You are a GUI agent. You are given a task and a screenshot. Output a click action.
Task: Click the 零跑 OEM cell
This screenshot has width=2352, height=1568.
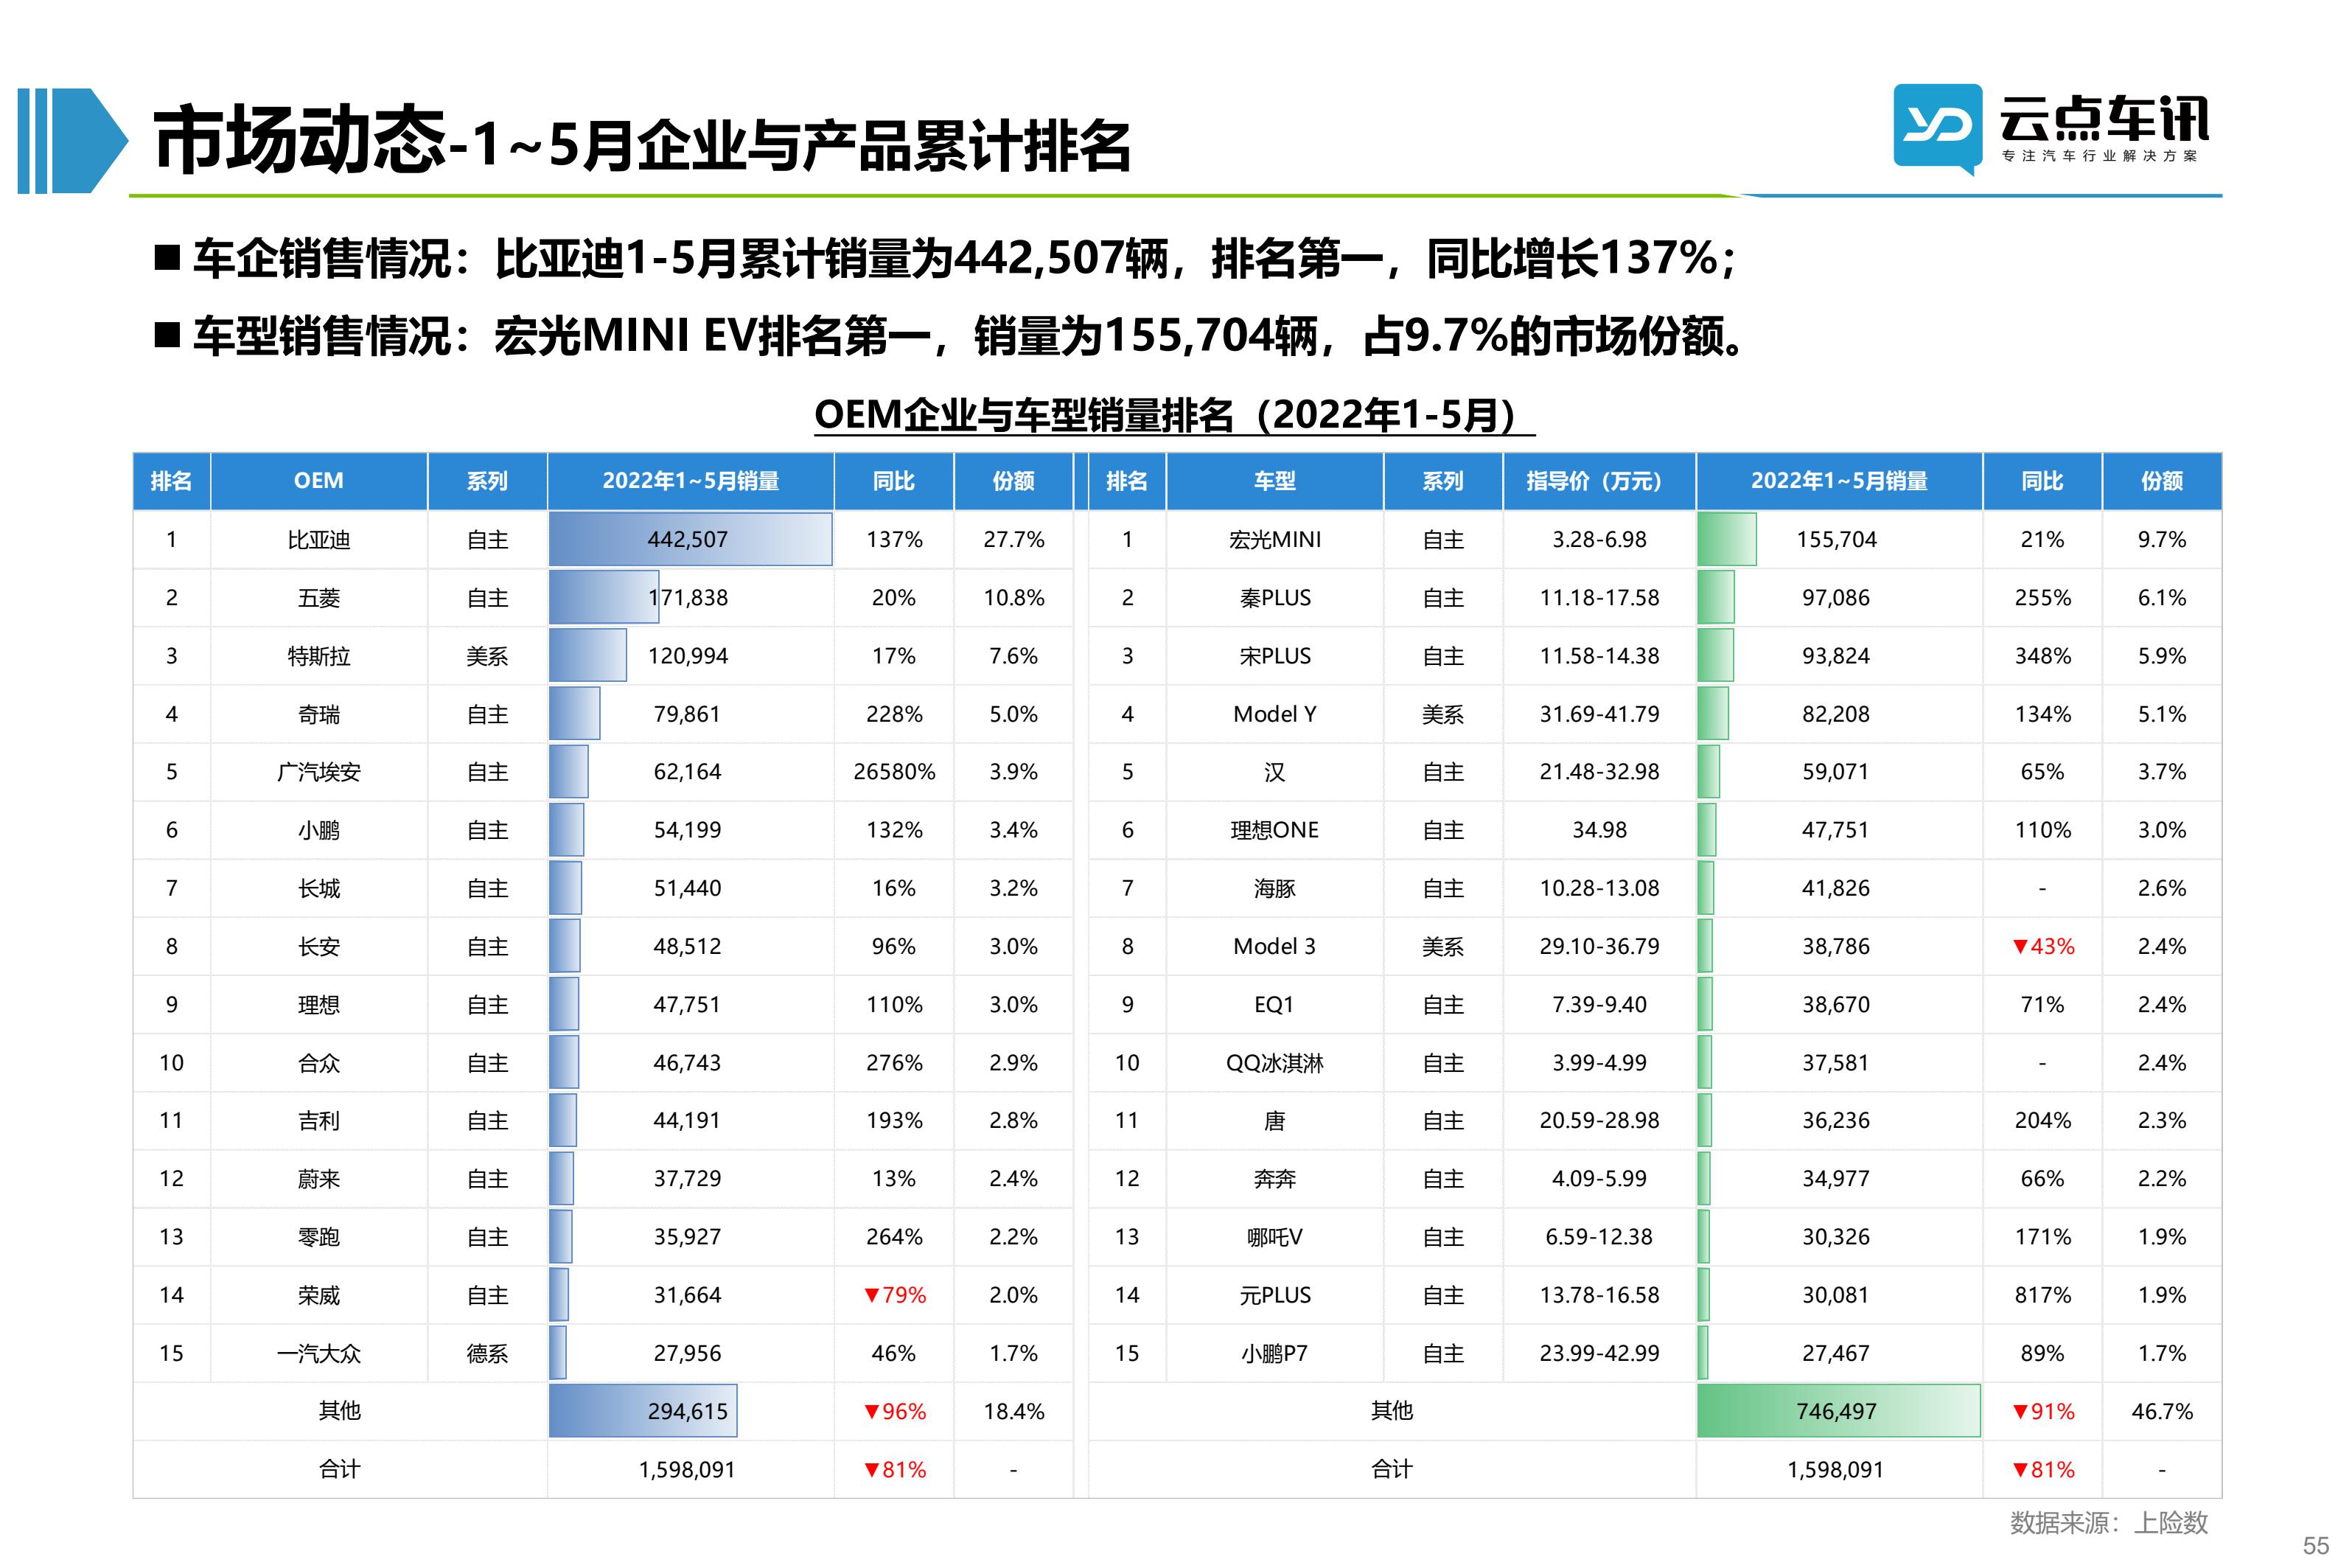coord(319,1237)
